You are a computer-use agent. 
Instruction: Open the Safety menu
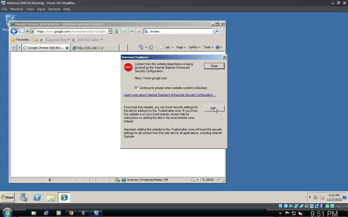point(195,47)
